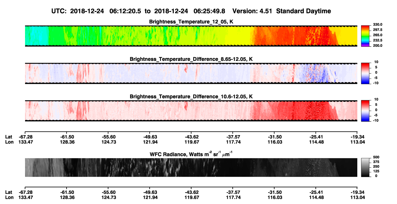The width and height of the screenshot is (397, 204).
Task: Click the -10 label on 8.65-12.05 colorbar
Action: click(376, 83)
